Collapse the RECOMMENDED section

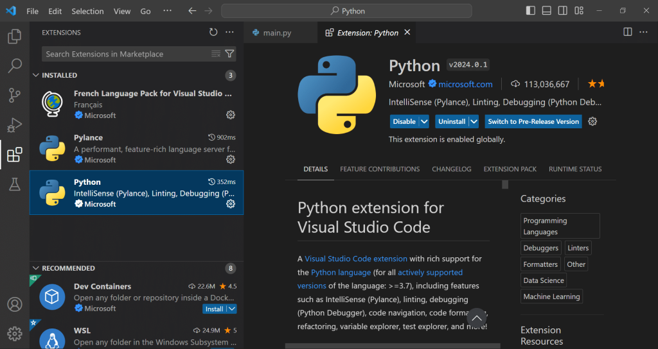36,268
